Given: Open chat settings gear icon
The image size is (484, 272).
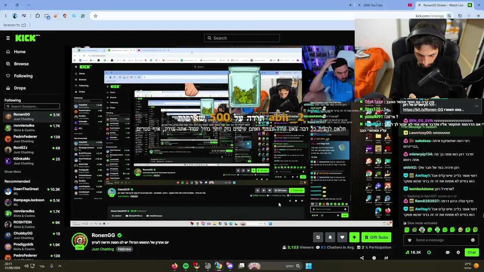Looking at the screenshot, I should [458, 252].
